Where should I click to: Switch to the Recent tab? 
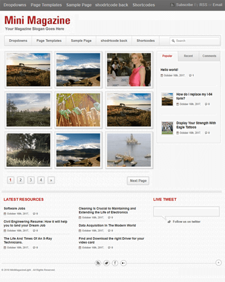188,56
